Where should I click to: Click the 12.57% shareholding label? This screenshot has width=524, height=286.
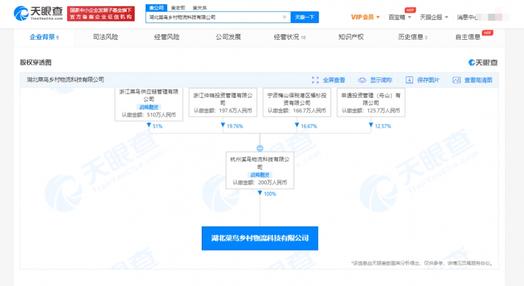point(383,126)
